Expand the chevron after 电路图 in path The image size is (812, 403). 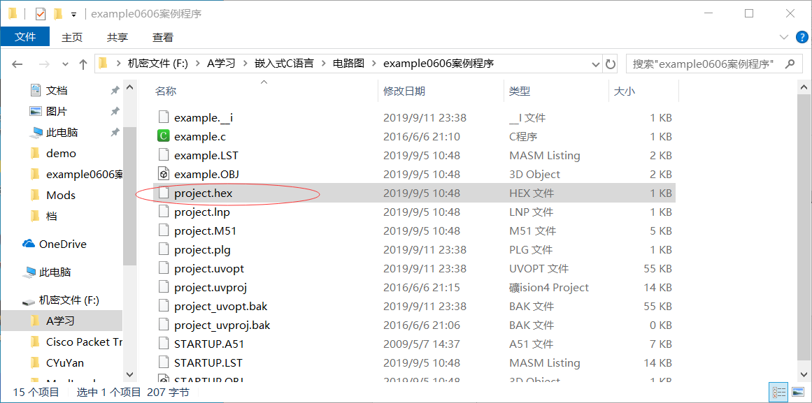(x=374, y=64)
